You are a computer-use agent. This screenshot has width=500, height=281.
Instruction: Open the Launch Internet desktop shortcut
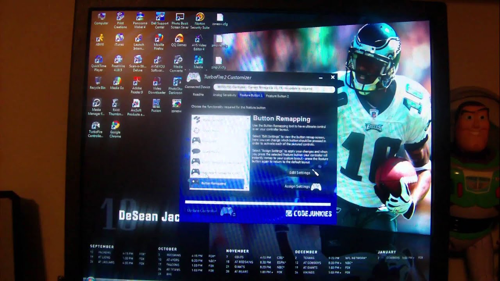(x=139, y=42)
